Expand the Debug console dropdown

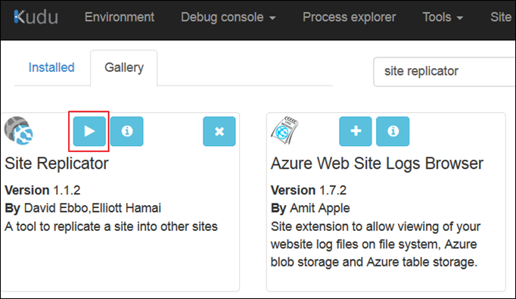point(228,17)
